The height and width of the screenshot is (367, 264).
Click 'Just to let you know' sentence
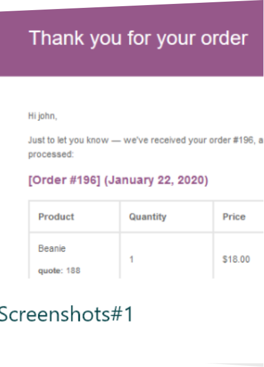[68, 140]
